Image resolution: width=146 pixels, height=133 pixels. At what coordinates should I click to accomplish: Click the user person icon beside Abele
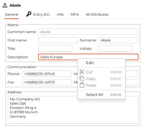click(5, 5)
